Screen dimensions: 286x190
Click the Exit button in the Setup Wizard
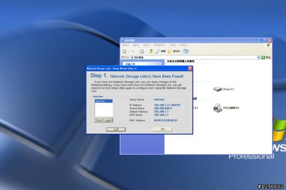pyautogui.click(x=116, y=129)
